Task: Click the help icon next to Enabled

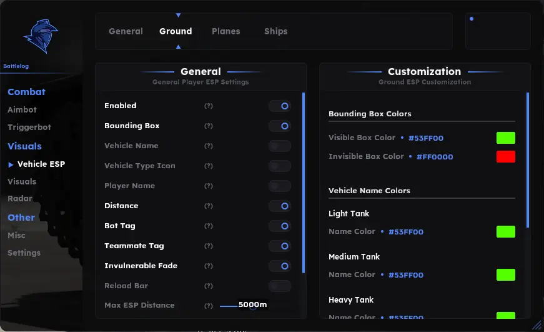Action: click(x=208, y=106)
